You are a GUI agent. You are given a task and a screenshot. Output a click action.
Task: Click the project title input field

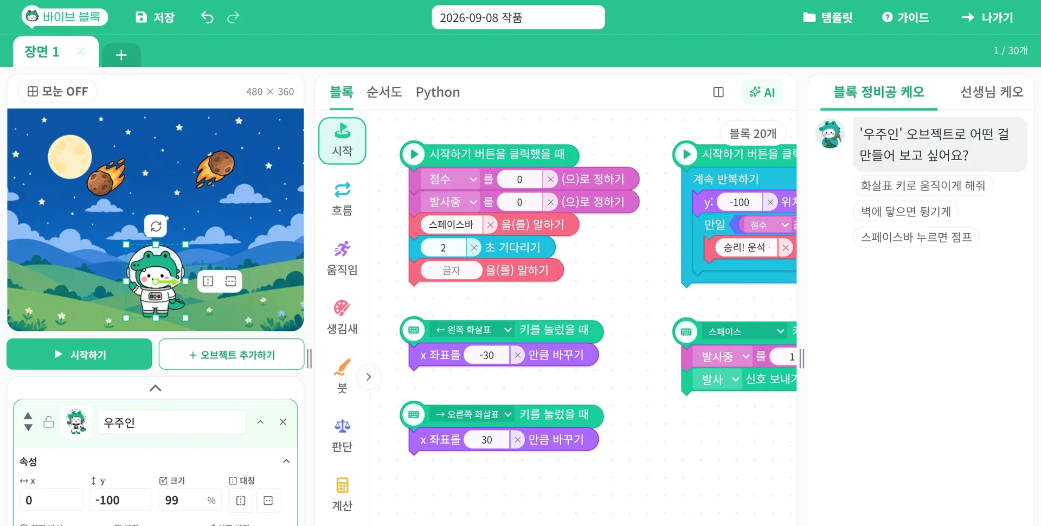point(518,17)
